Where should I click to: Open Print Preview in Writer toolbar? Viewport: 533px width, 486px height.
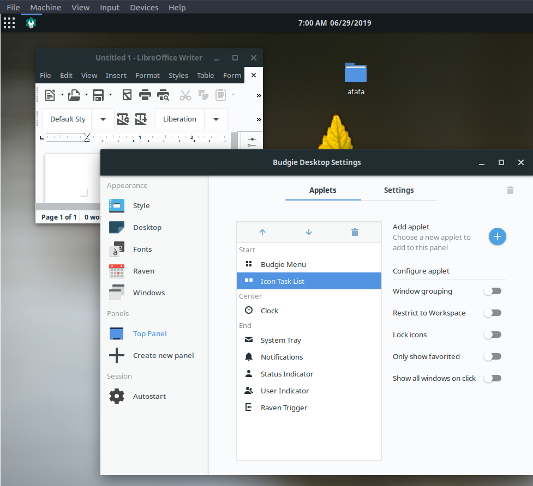(x=163, y=95)
